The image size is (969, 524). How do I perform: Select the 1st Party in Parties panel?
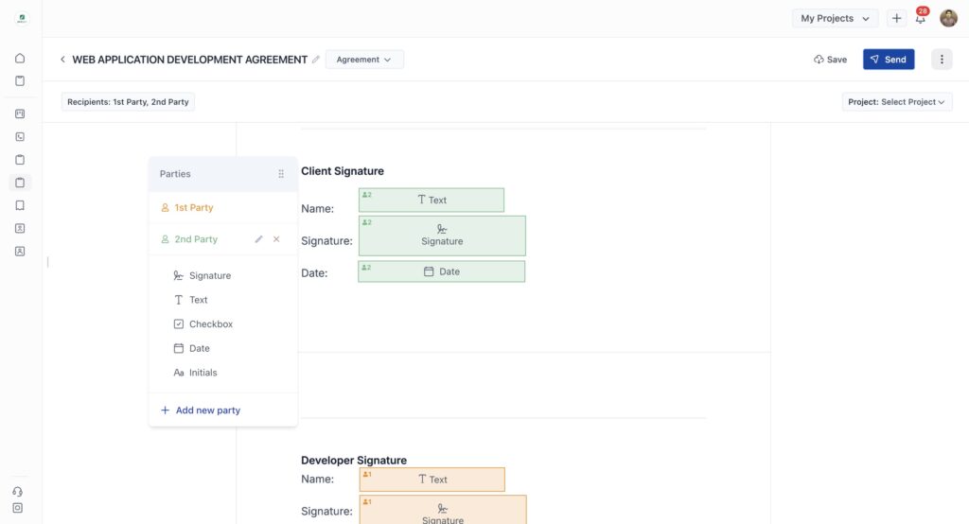(x=186, y=208)
